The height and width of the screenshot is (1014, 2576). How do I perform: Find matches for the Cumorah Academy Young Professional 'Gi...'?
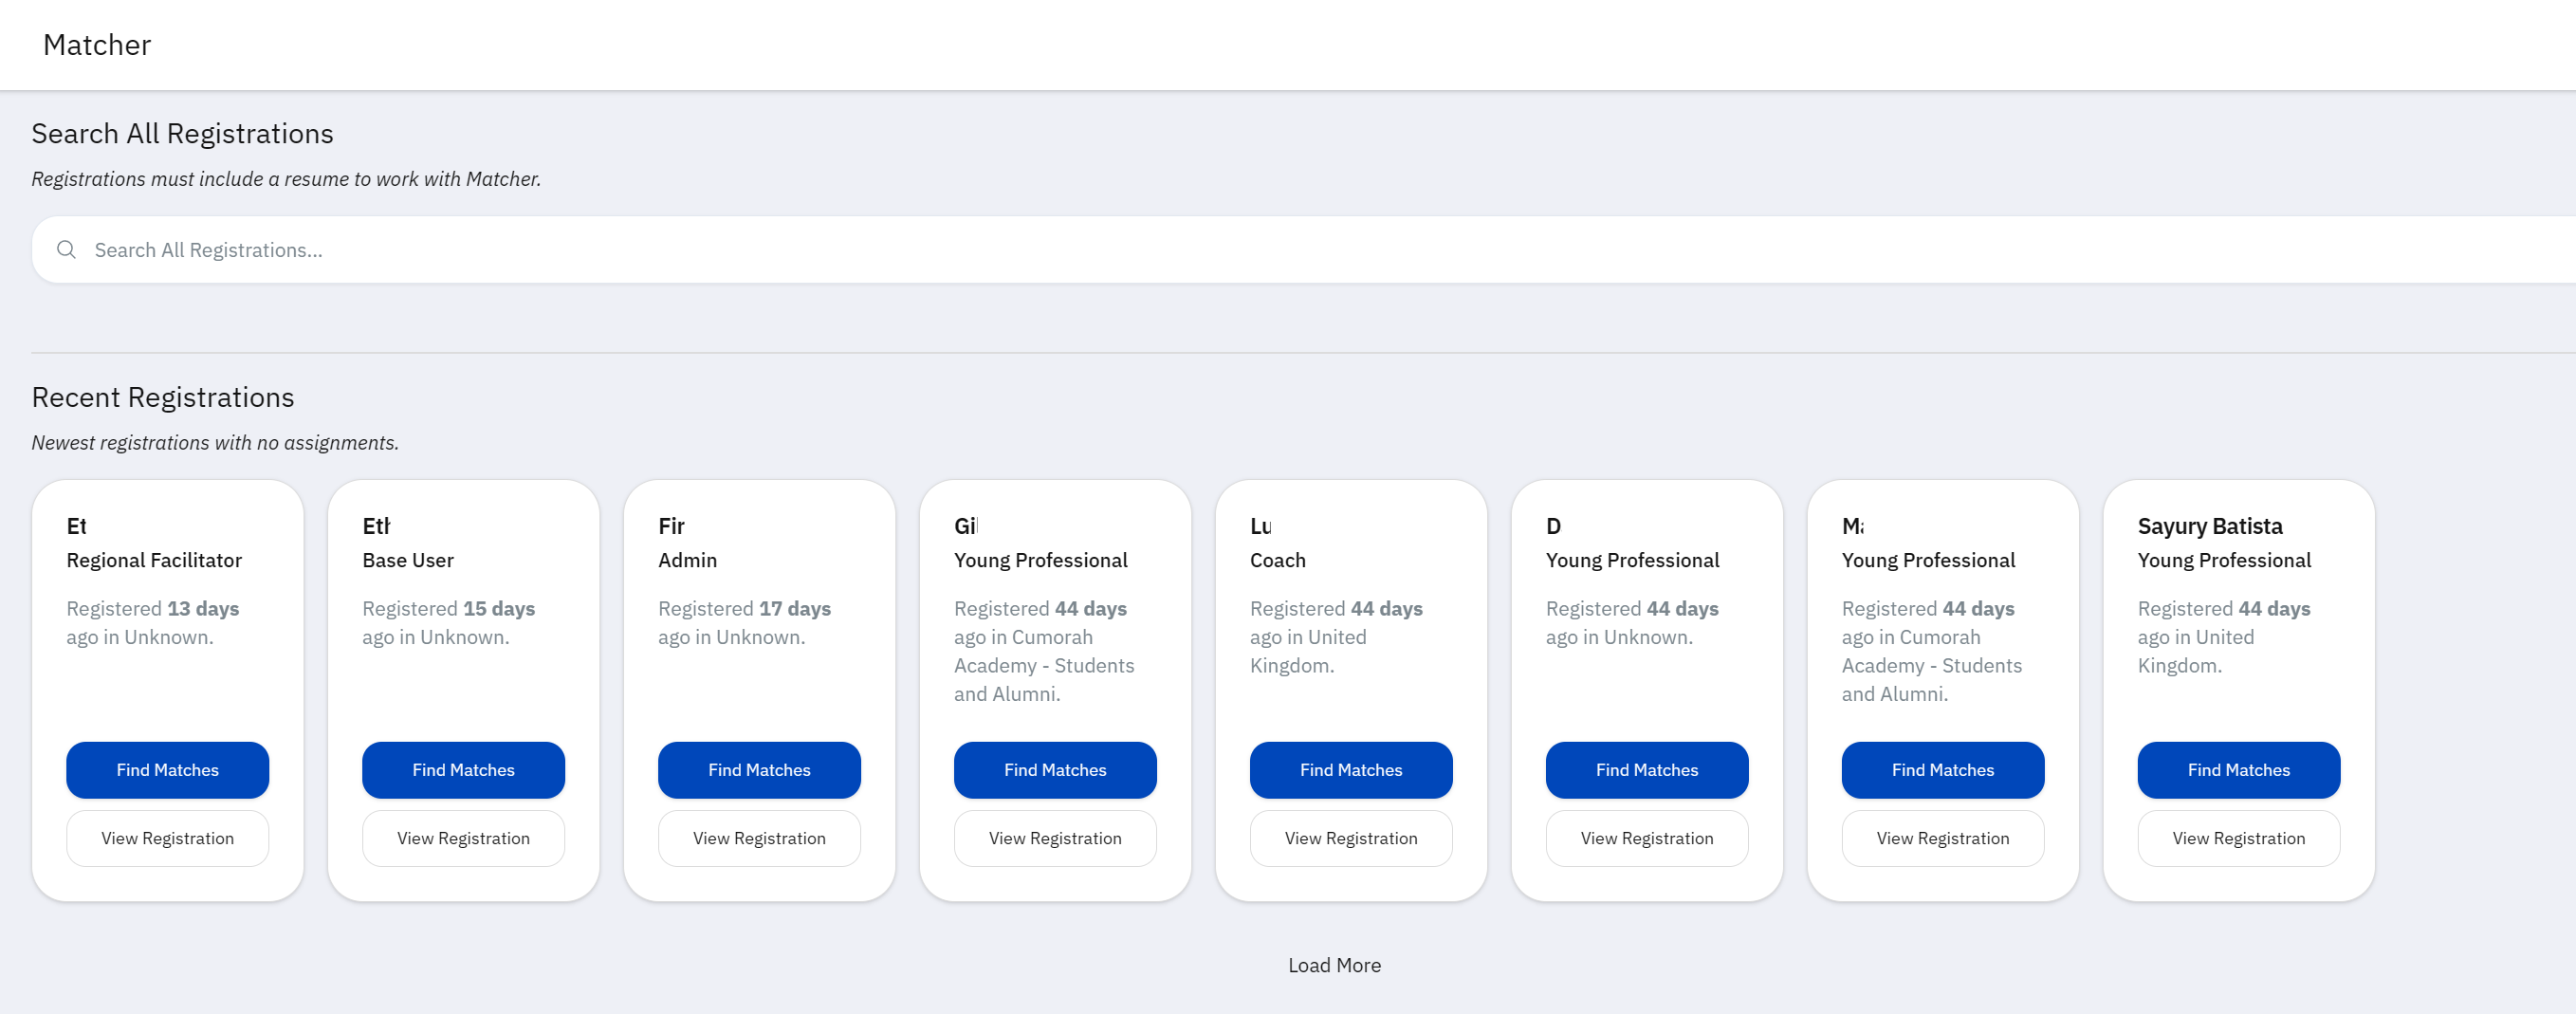pos(1055,770)
